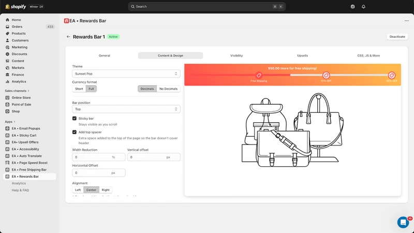Switch to the Content & Design tab
This screenshot has height=233, width=414.
pos(170,55)
